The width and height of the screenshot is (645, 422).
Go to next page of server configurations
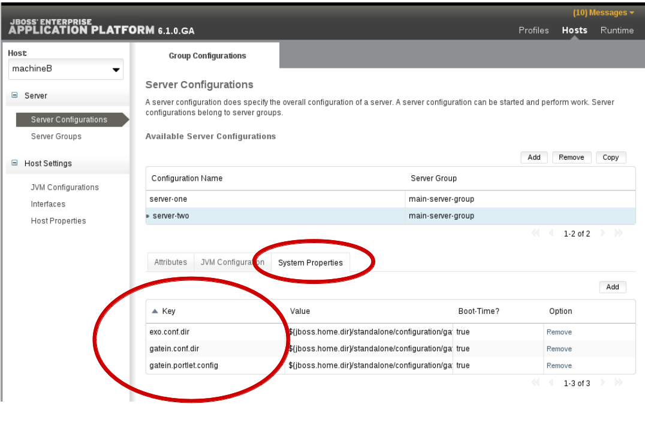pos(603,234)
